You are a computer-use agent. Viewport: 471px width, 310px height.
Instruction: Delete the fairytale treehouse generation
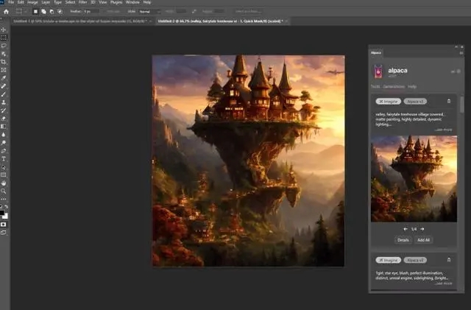pos(449,102)
